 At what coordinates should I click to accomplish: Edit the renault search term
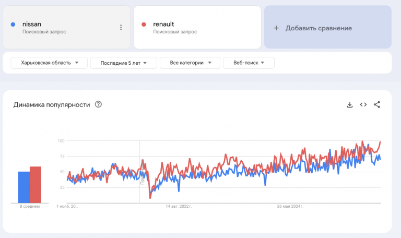pyautogui.click(x=163, y=24)
